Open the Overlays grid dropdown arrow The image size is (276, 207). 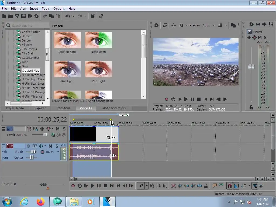(x=226, y=25)
